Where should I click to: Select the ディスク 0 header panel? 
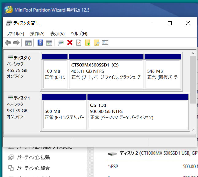[x=22, y=72]
